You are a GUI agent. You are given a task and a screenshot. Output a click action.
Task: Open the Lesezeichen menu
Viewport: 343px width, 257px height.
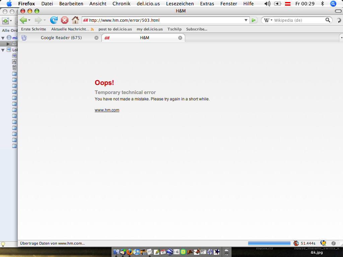click(180, 4)
